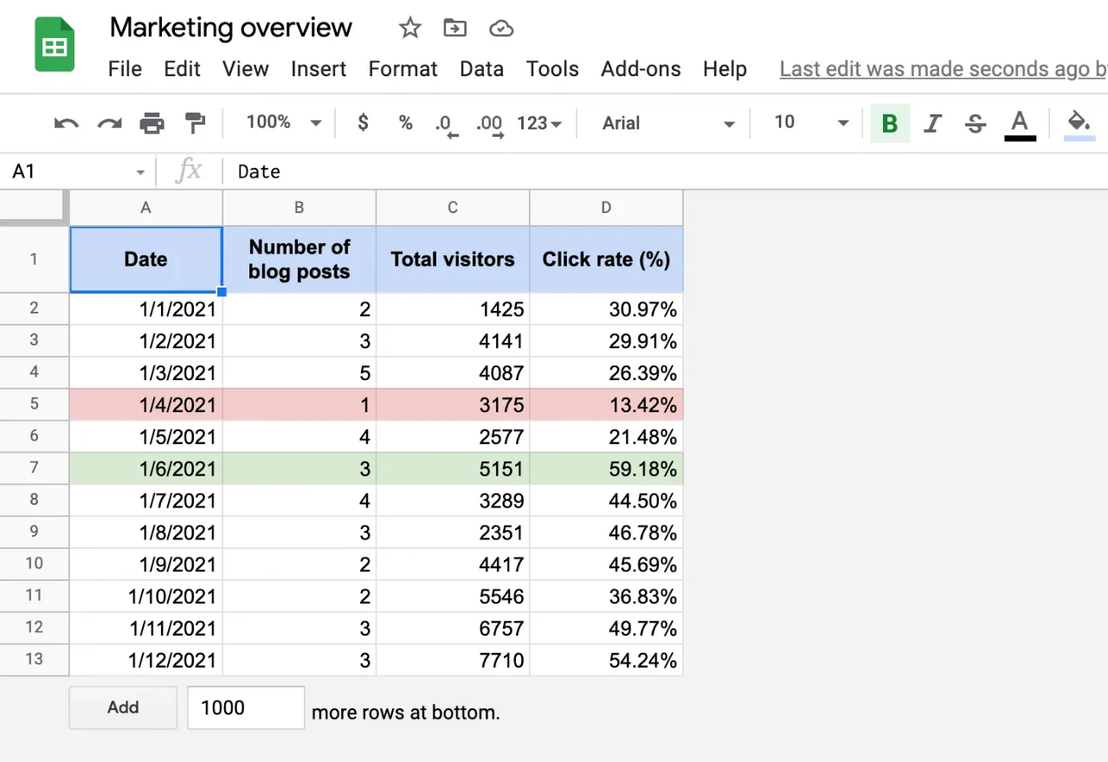Decrease decimal places
Image resolution: width=1108 pixels, height=762 pixels.
pyautogui.click(x=445, y=123)
